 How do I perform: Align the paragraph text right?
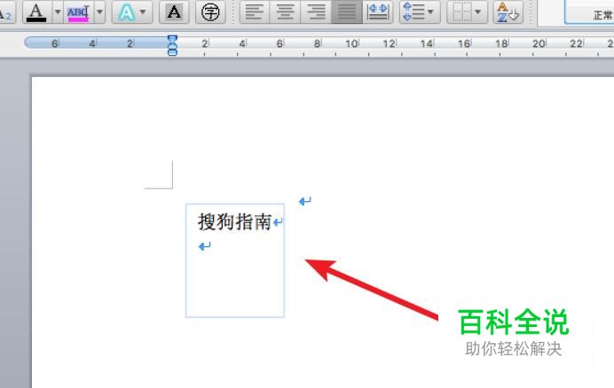316,12
